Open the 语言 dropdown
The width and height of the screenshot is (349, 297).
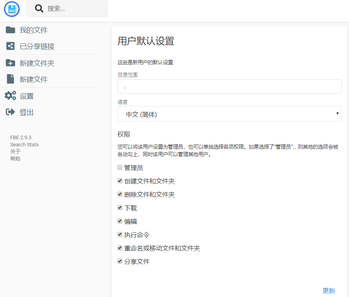click(230, 114)
